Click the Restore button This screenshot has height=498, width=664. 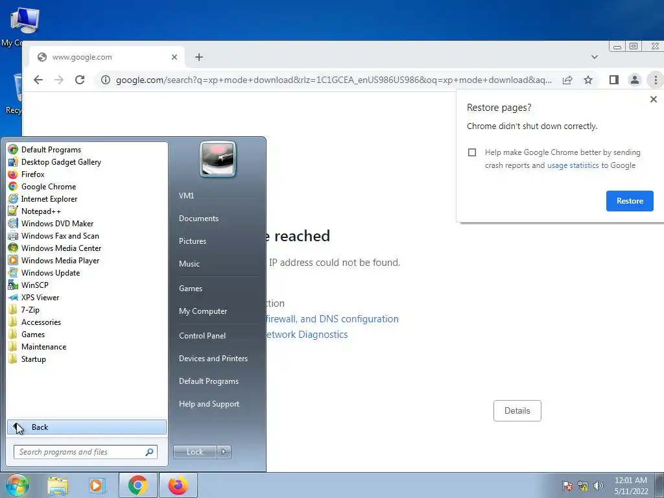[x=630, y=201]
